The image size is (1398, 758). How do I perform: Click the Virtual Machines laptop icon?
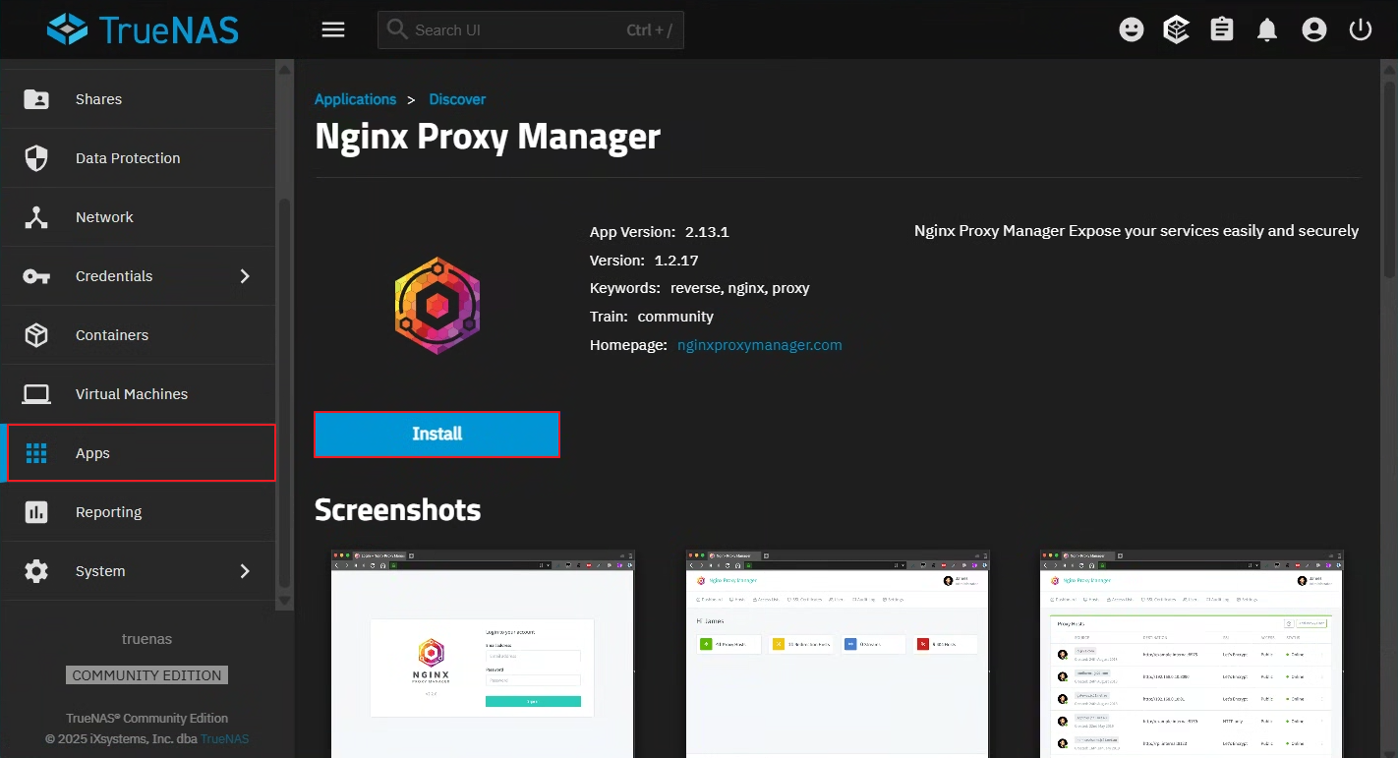[x=36, y=394]
